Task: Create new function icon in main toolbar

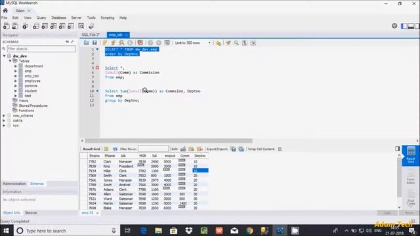Action: pos(71,26)
